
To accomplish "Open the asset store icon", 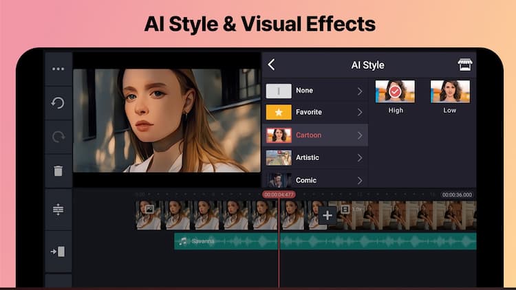I will tap(465, 65).
